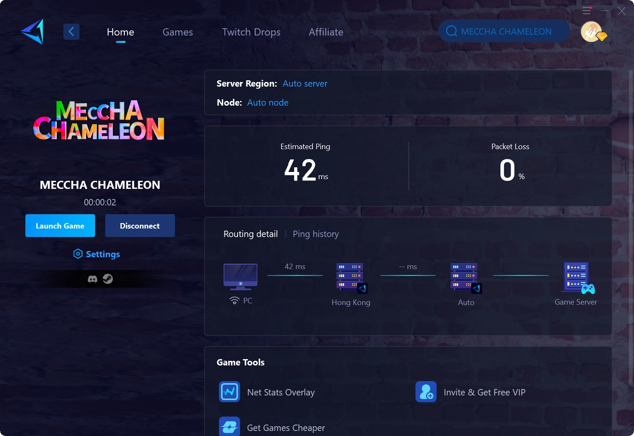Click the 0 % packet loss value
This screenshot has width=634, height=436.
coord(512,171)
